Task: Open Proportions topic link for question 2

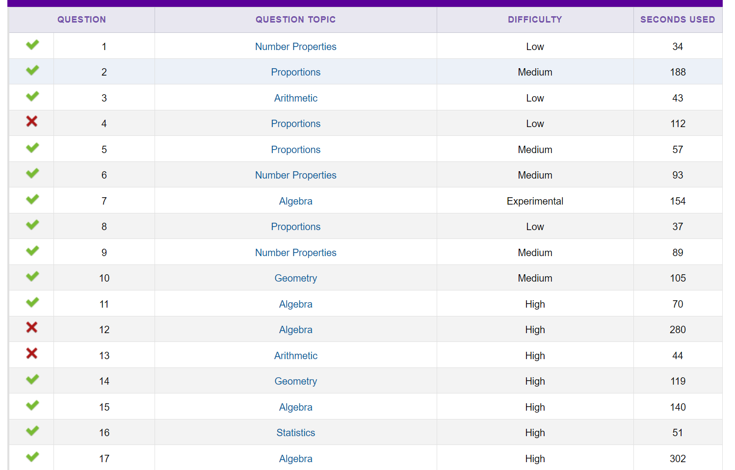Action: [x=295, y=72]
